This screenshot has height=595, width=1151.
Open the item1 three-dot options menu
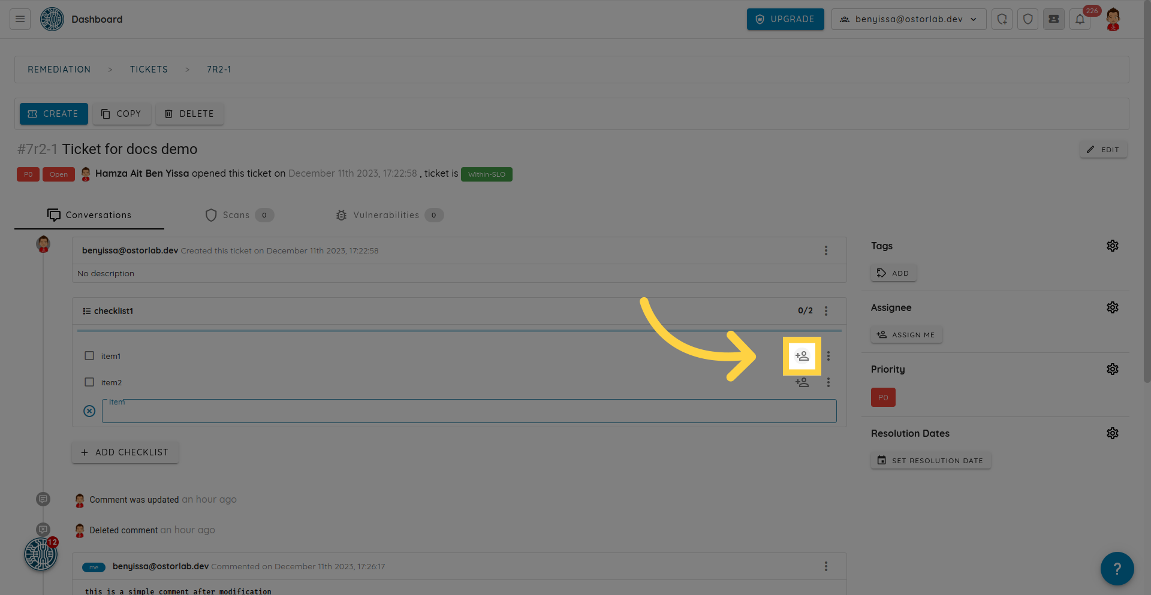click(x=828, y=356)
